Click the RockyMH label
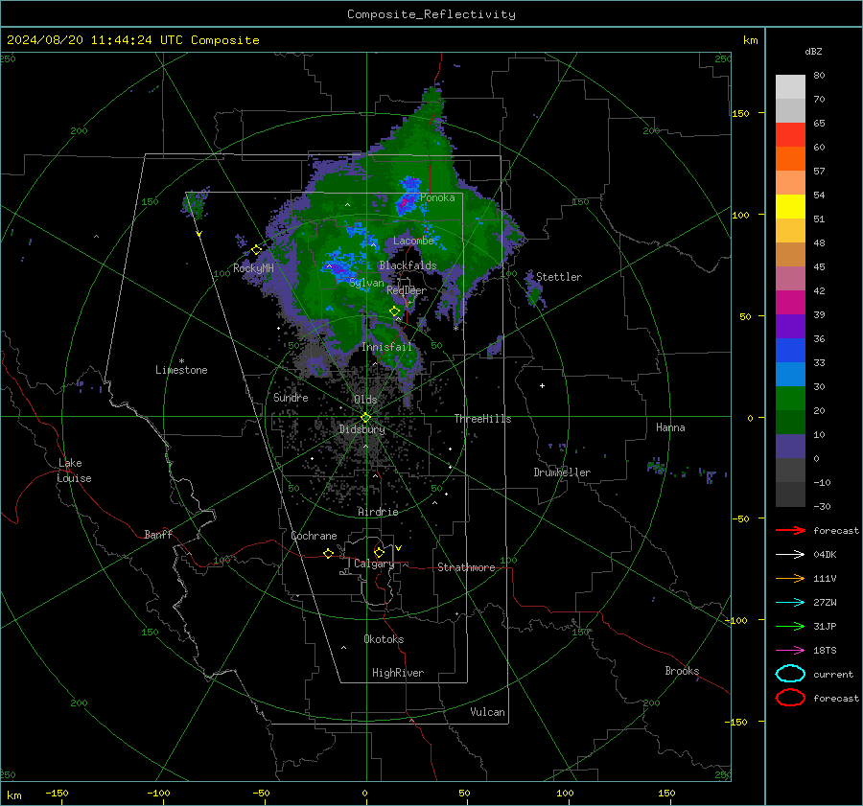This screenshot has height=806, width=863. [253, 268]
